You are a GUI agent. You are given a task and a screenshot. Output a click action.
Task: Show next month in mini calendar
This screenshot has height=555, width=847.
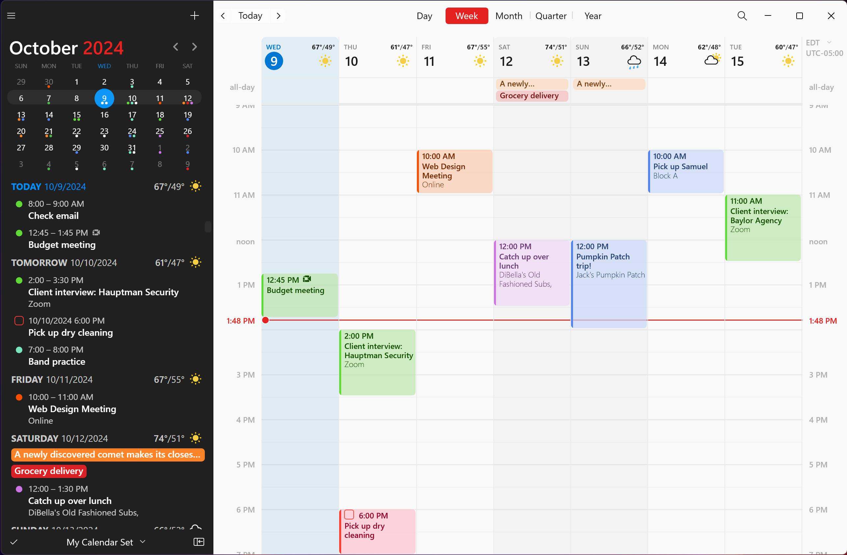(x=194, y=47)
